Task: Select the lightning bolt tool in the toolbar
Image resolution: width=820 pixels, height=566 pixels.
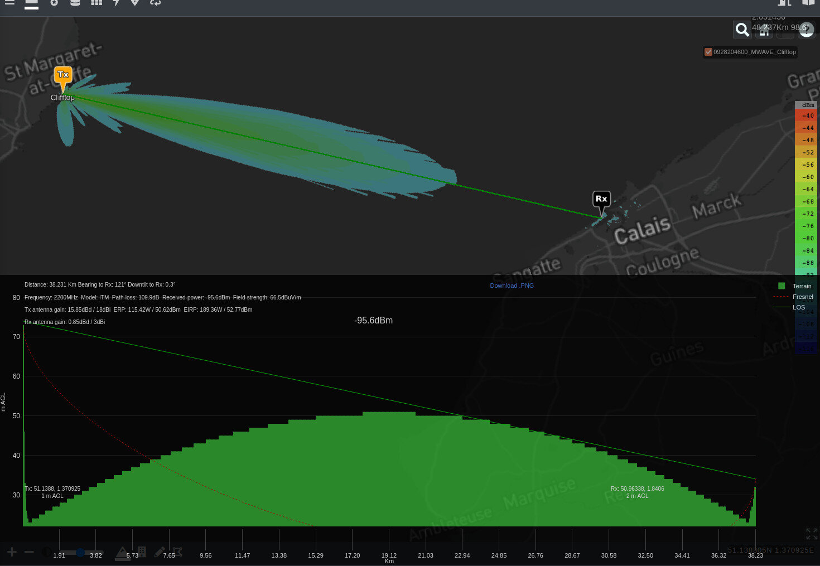Action: click(116, 4)
